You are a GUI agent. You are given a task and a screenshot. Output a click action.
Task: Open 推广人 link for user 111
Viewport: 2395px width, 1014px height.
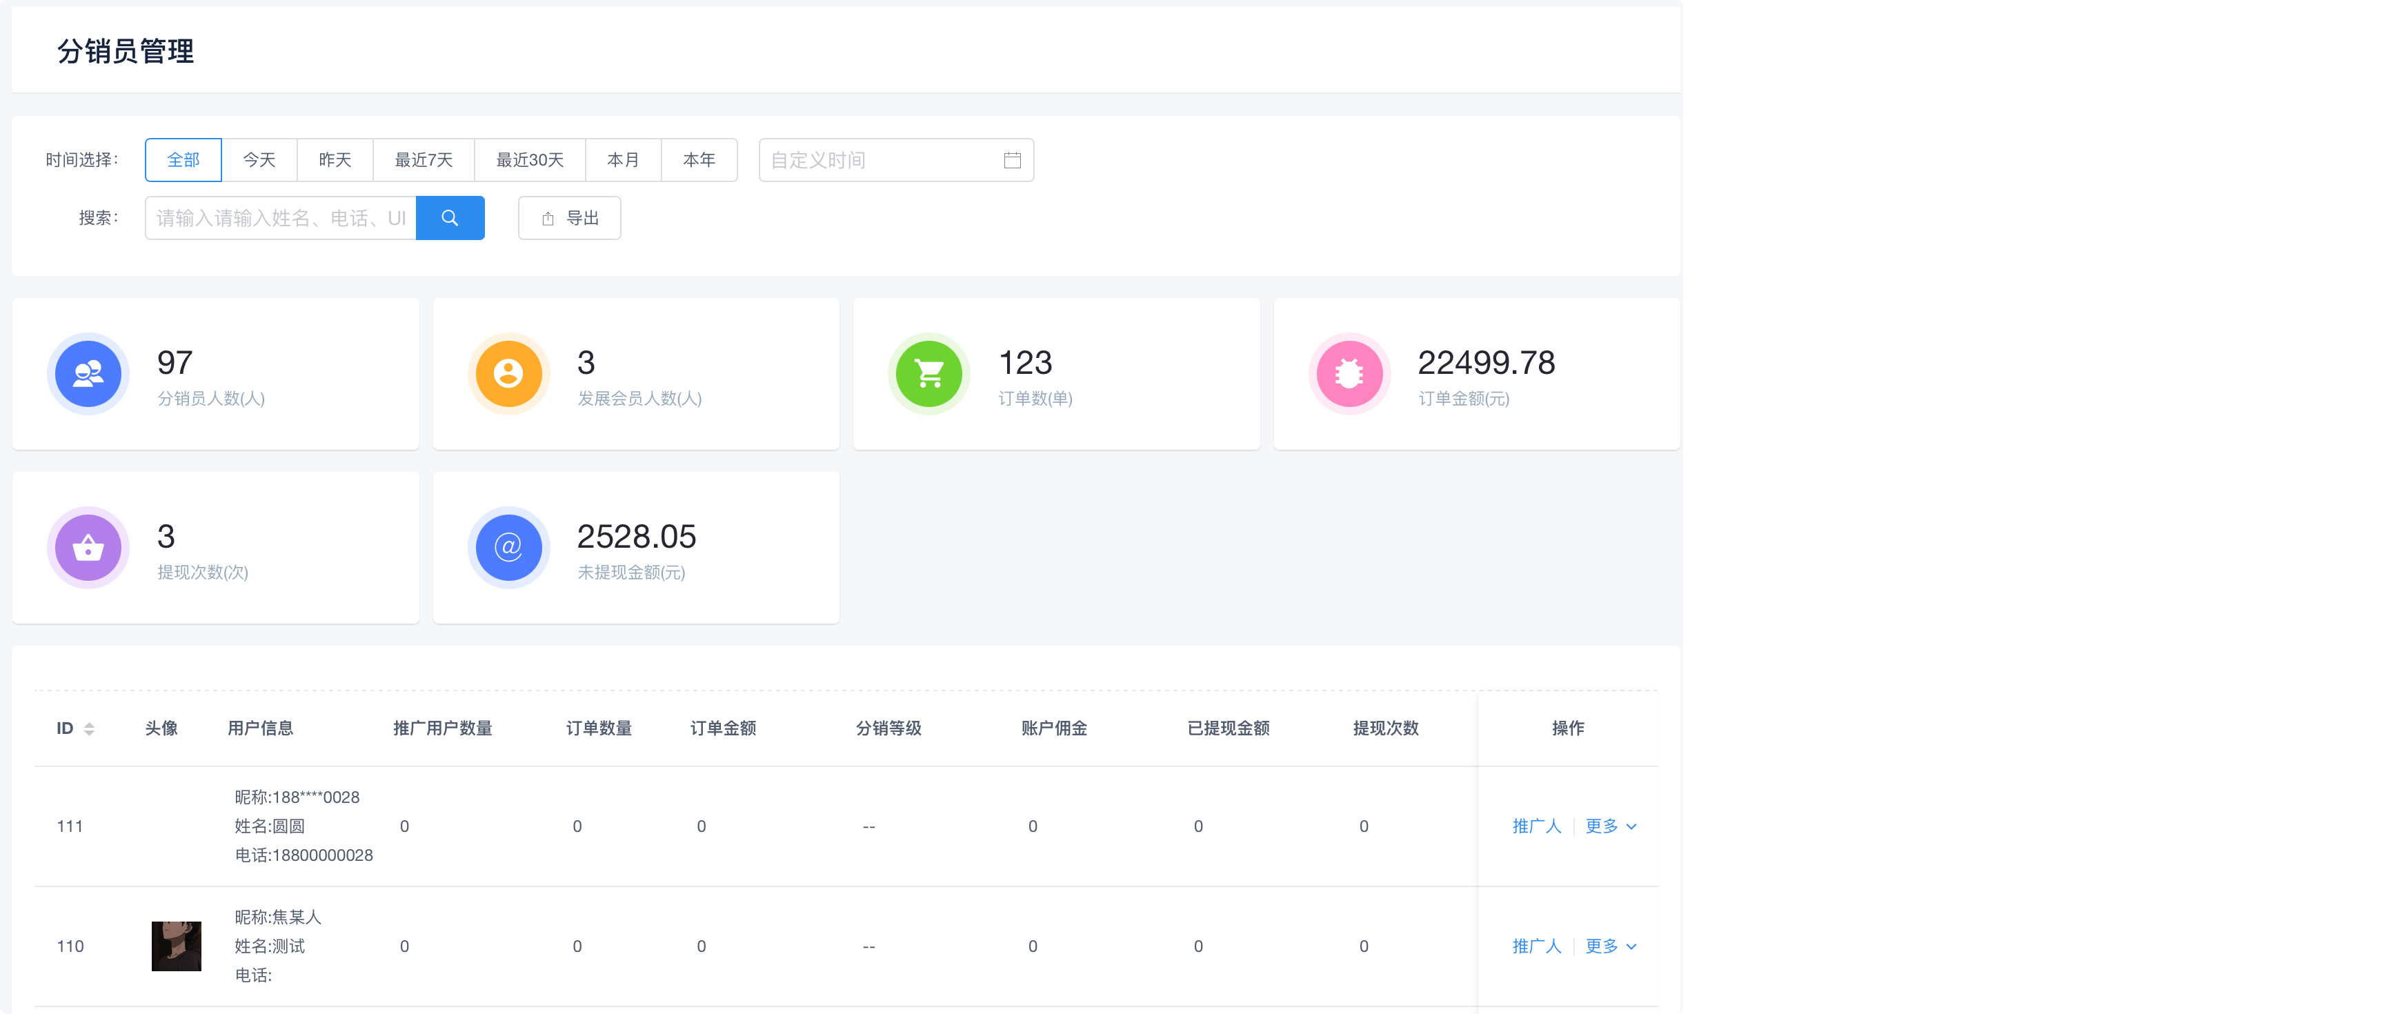coord(1536,826)
